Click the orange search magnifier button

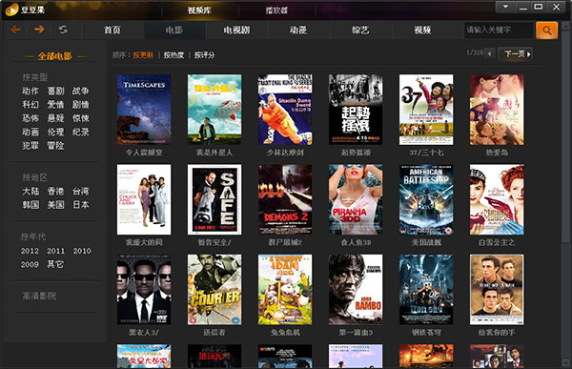(x=546, y=30)
